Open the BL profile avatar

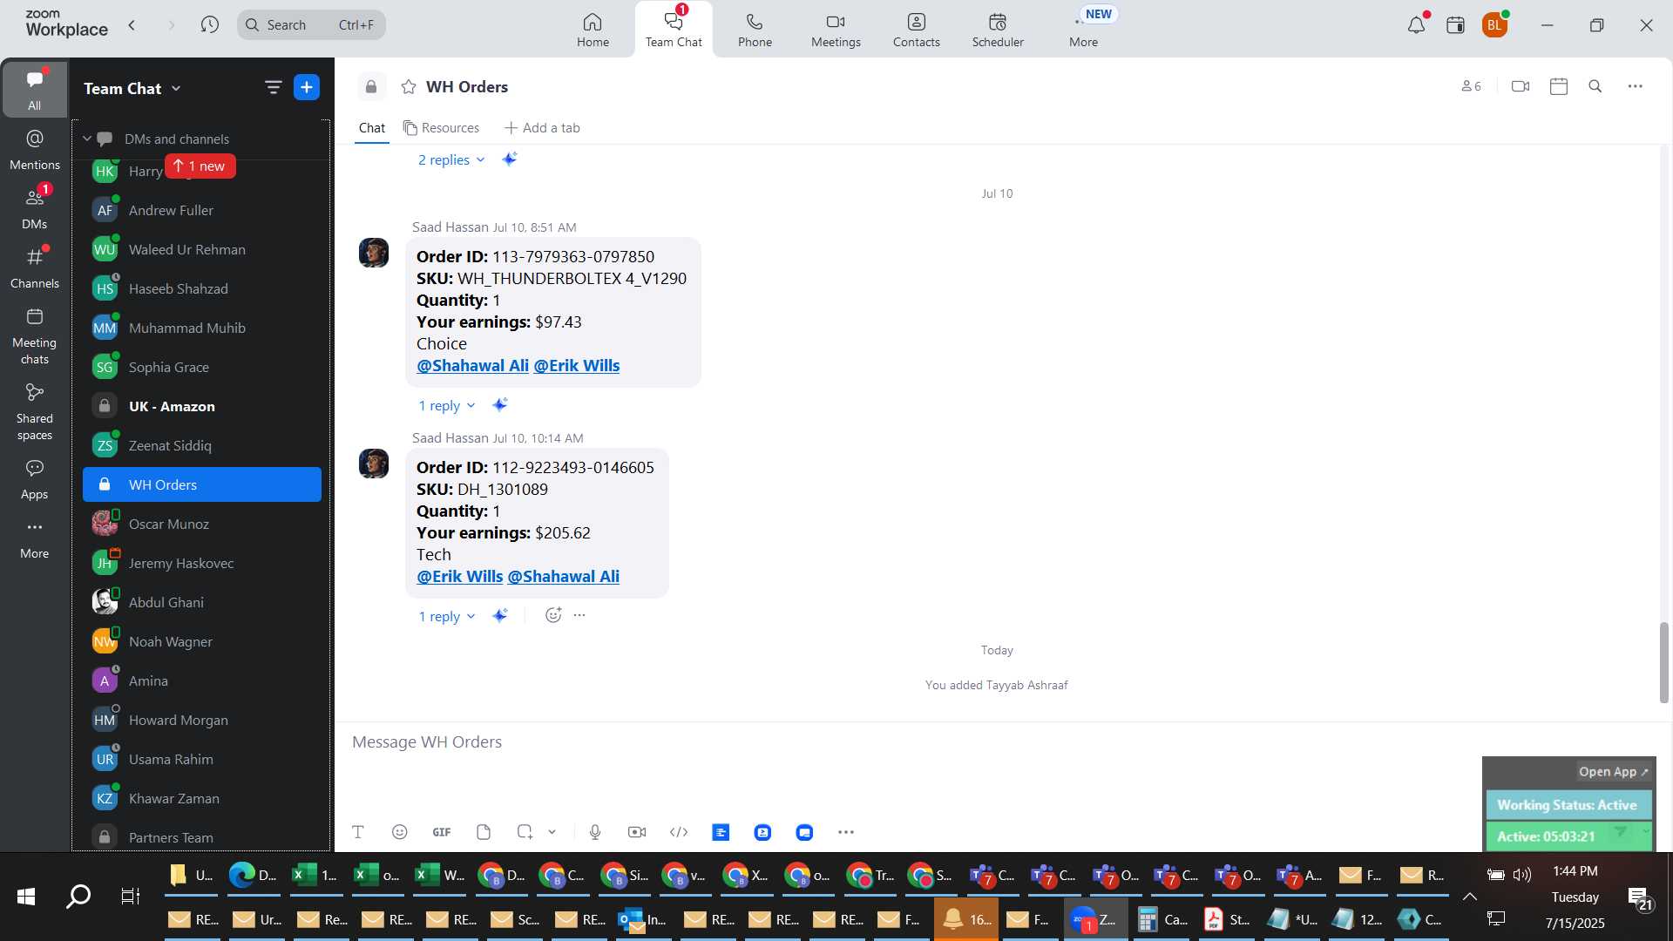(1495, 24)
